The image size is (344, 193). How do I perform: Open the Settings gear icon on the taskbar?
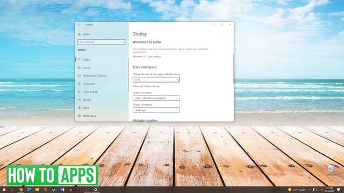pyautogui.click(x=96, y=190)
